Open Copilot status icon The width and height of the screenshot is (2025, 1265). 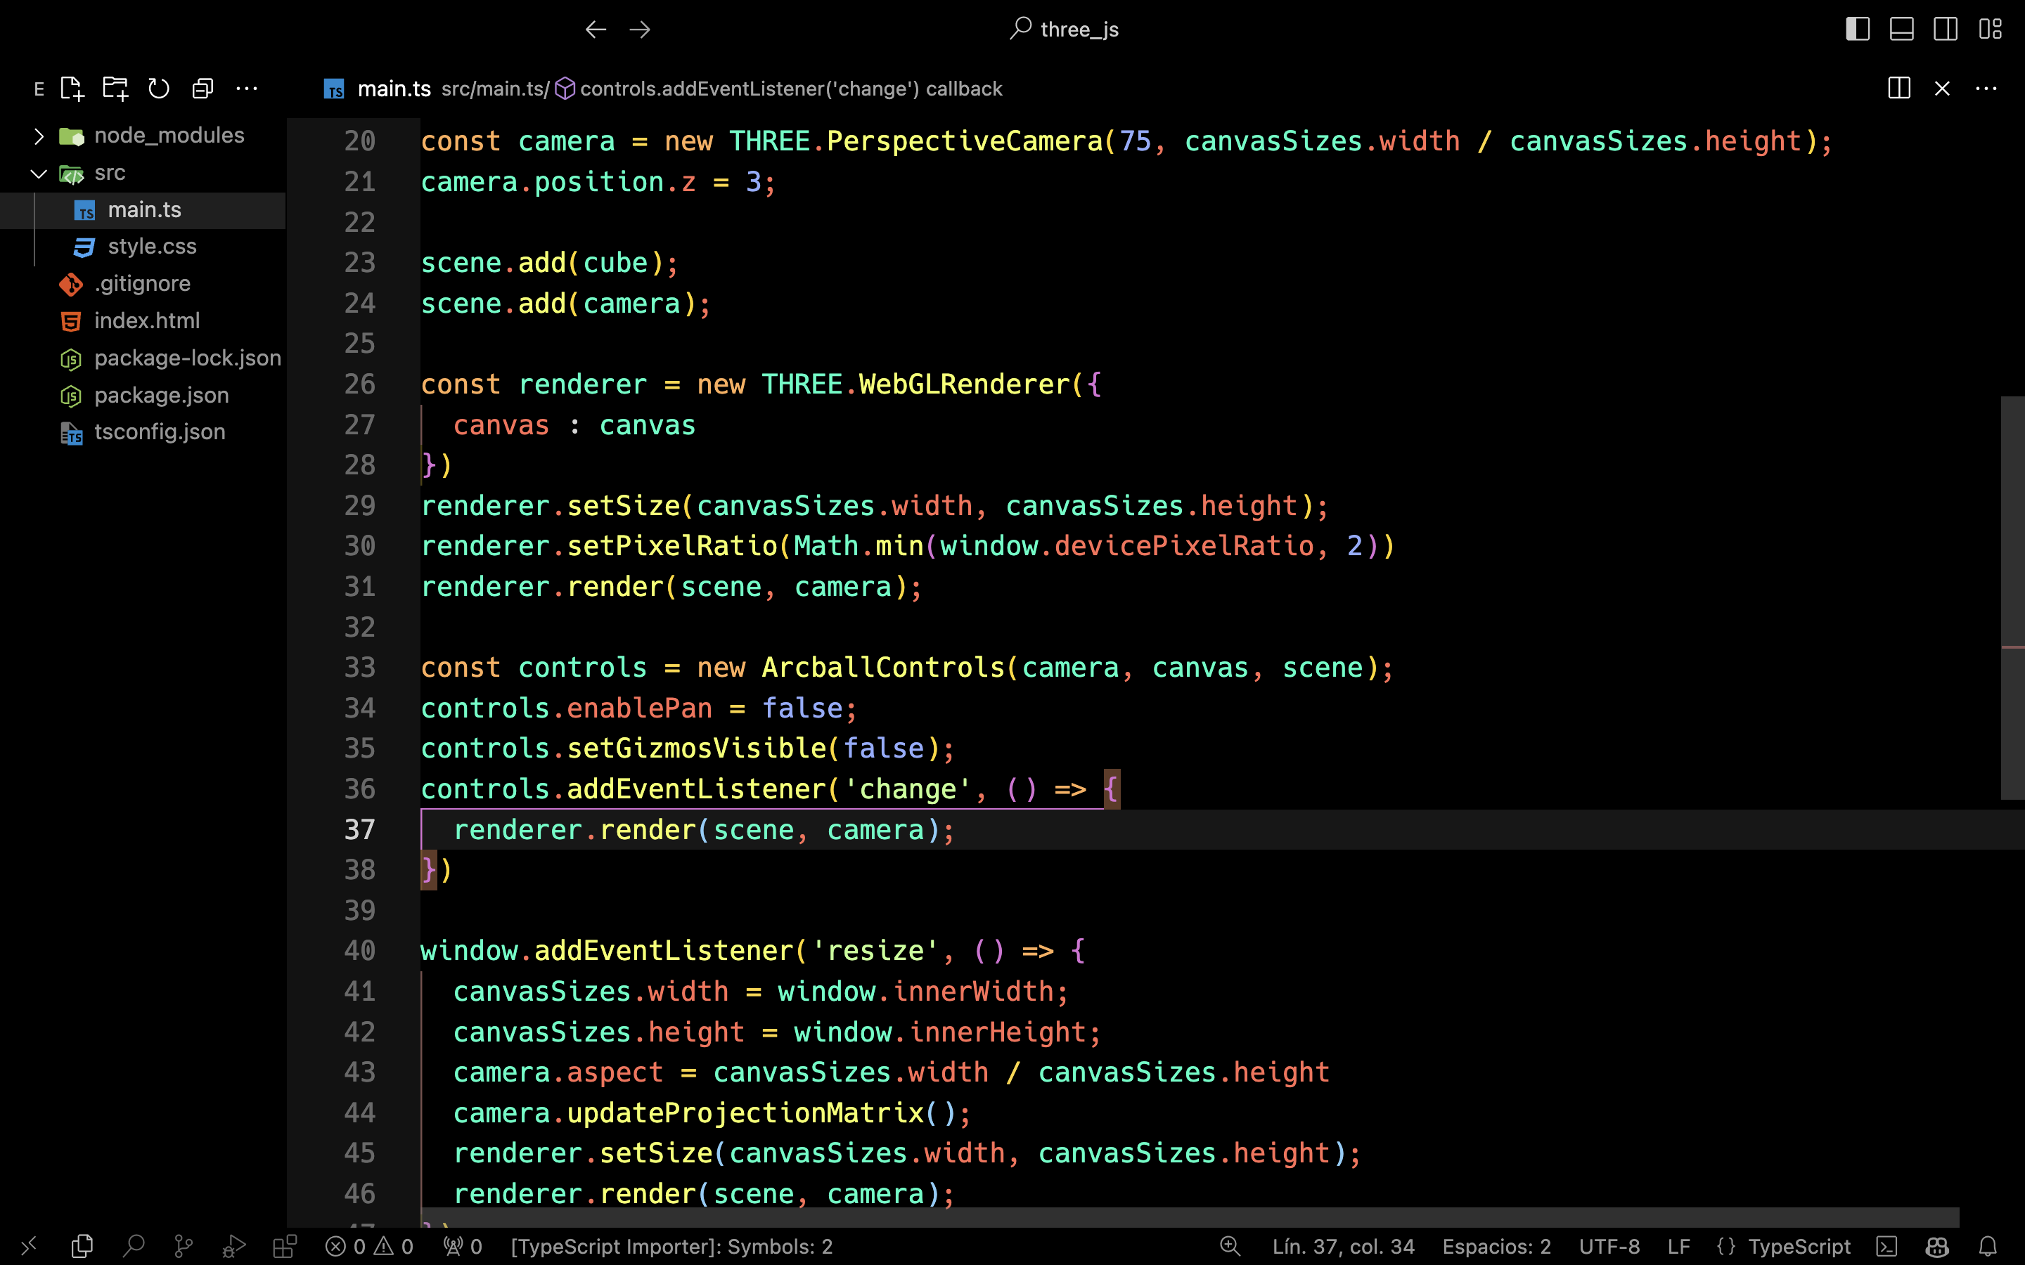click(1937, 1247)
